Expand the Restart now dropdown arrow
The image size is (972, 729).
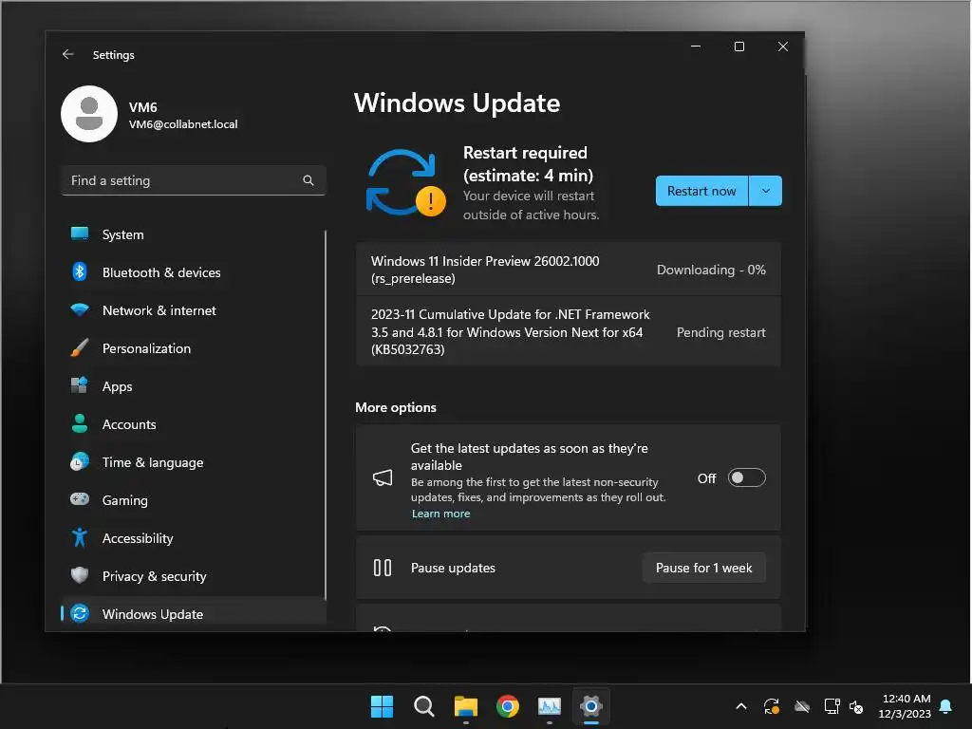tap(766, 191)
